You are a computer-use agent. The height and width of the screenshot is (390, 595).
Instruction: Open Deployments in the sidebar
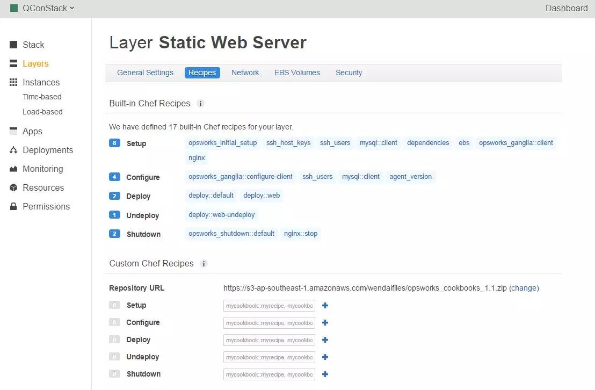[48, 150]
